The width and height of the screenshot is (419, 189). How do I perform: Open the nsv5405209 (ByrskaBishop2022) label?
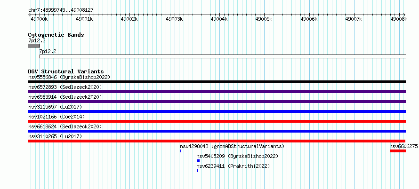[237, 156]
